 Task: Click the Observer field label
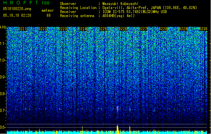(x=68, y=4)
